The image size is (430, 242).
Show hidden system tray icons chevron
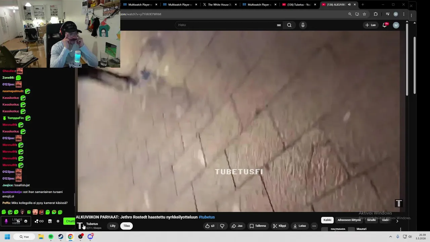(x=390, y=237)
